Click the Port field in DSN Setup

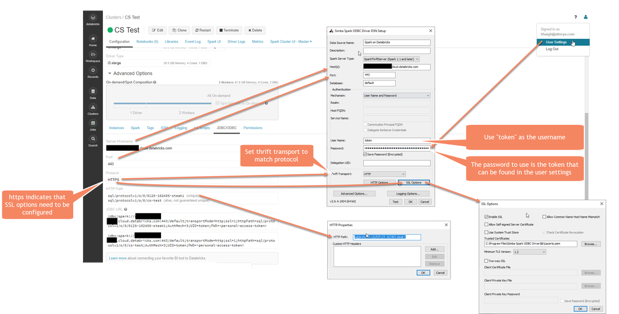(x=379, y=75)
